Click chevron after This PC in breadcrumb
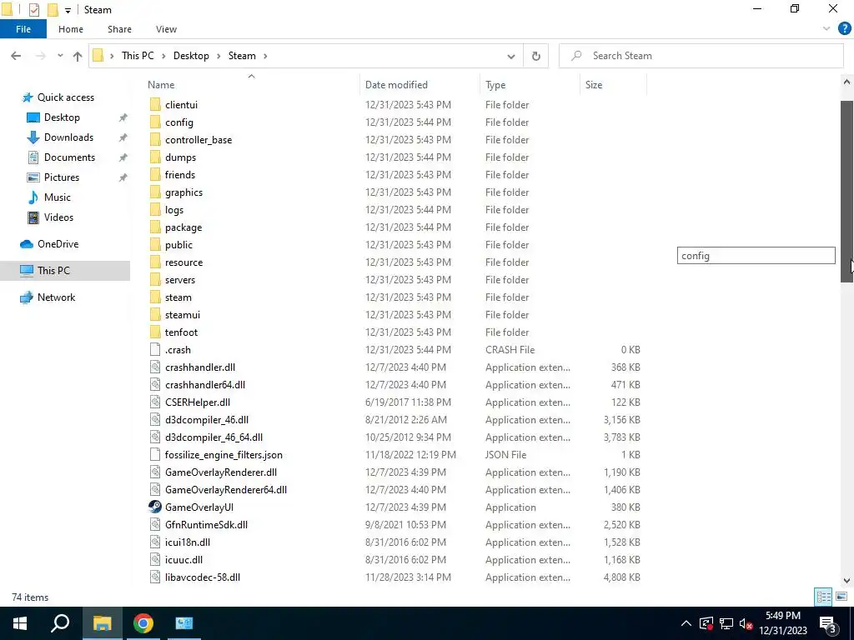This screenshot has width=854, height=640. click(x=163, y=56)
